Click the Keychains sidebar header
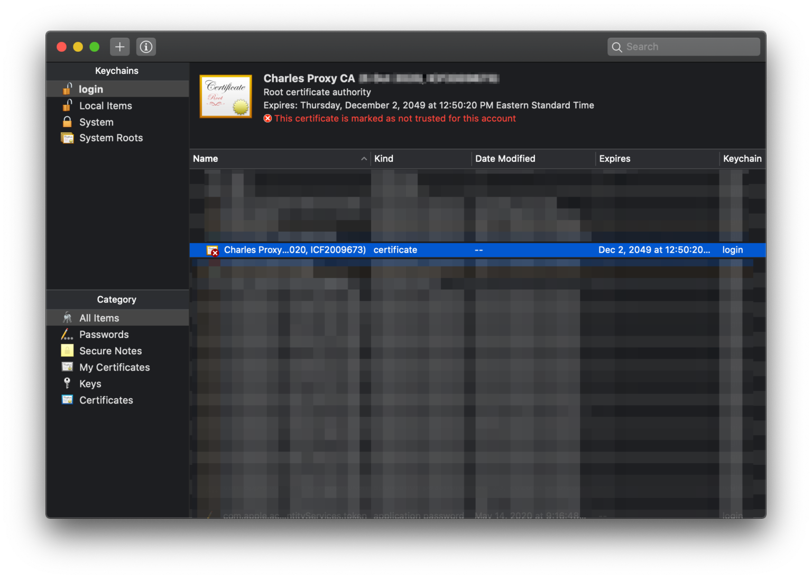Image resolution: width=812 pixels, height=579 pixels. pyautogui.click(x=117, y=71)
